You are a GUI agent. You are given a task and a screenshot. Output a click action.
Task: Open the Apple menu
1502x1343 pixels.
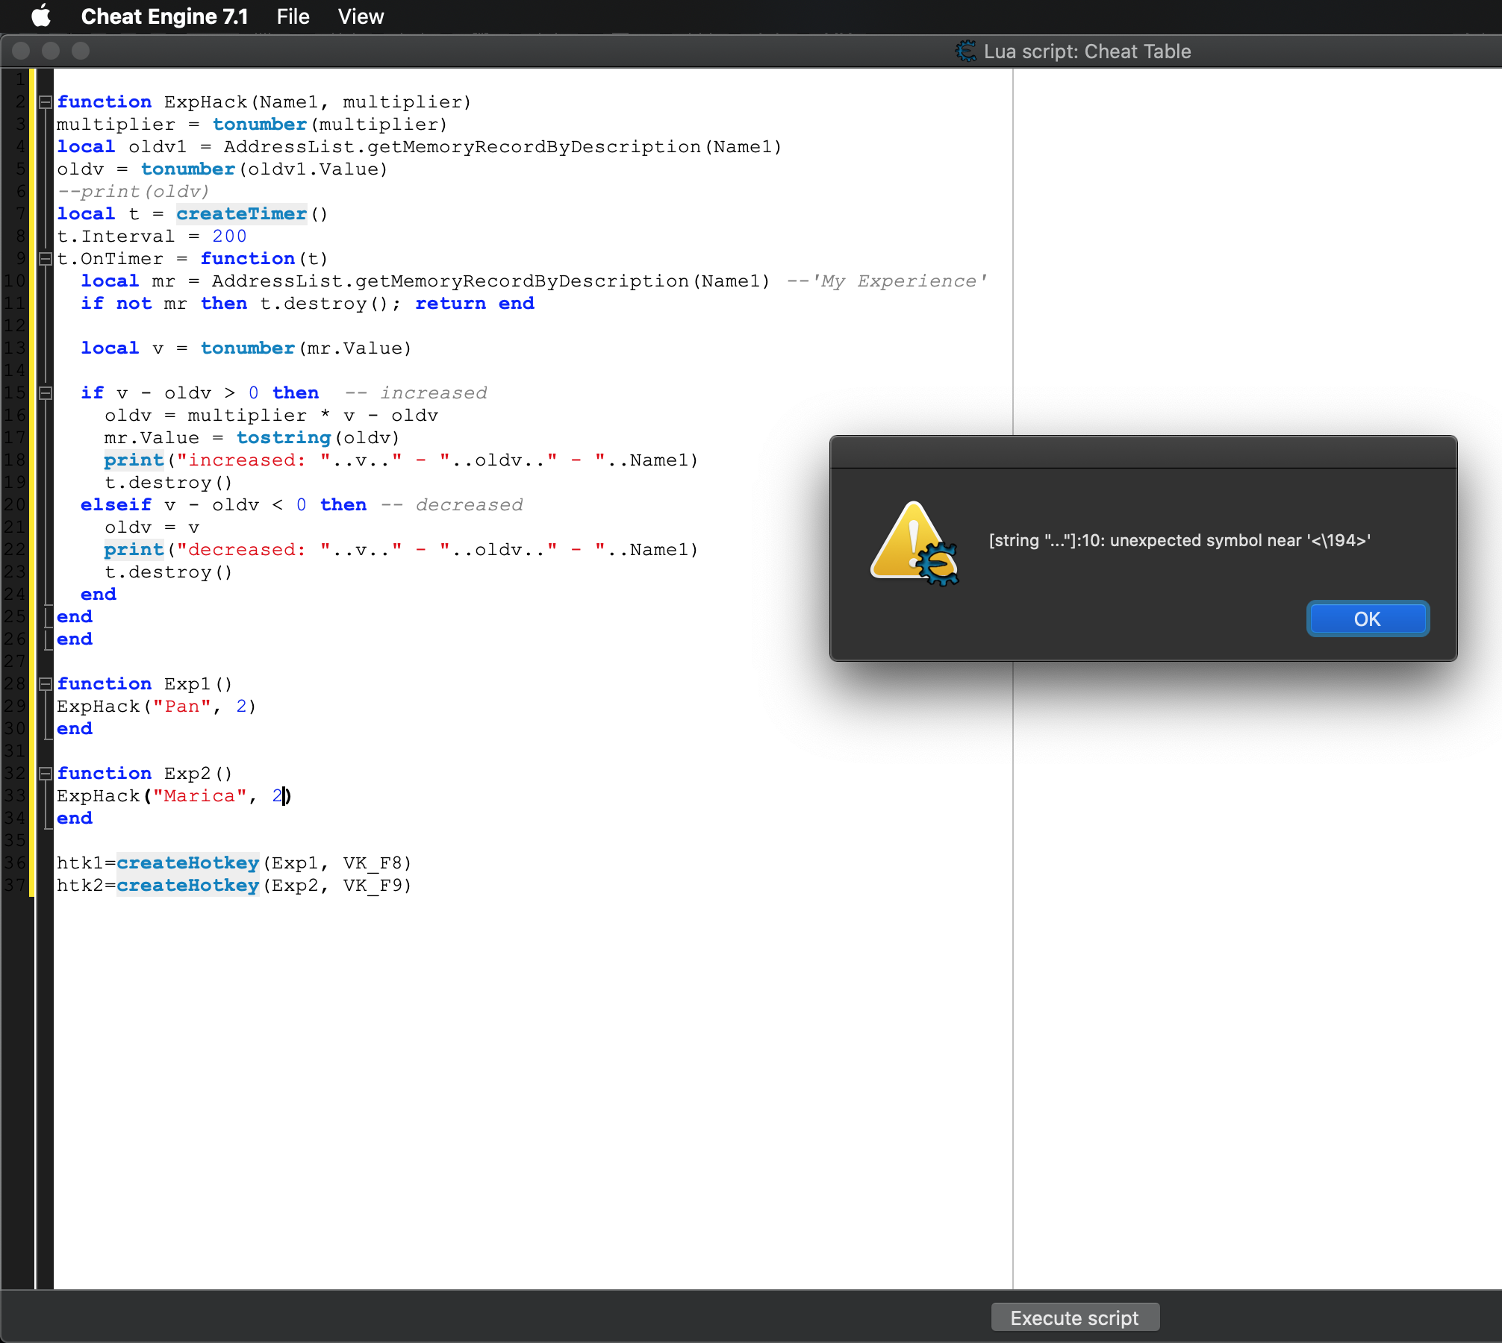(x=41, y=16)
